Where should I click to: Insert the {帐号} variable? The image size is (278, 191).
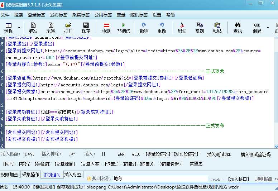pos(9,164)
